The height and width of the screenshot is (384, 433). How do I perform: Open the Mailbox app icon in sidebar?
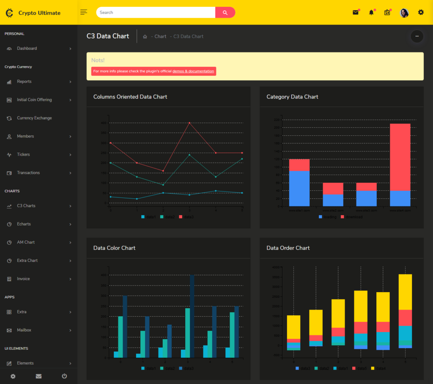click(x=9, y=330)
